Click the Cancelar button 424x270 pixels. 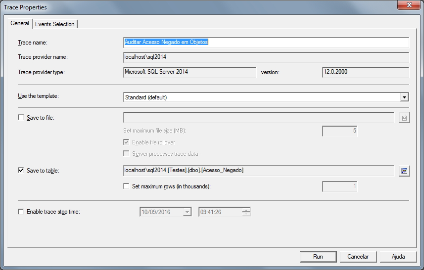click(x=358, y=257)
